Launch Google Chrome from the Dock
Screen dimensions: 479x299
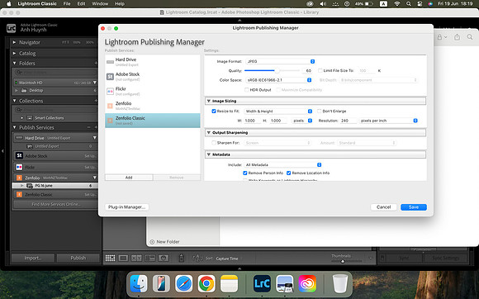tap(206, 283)
